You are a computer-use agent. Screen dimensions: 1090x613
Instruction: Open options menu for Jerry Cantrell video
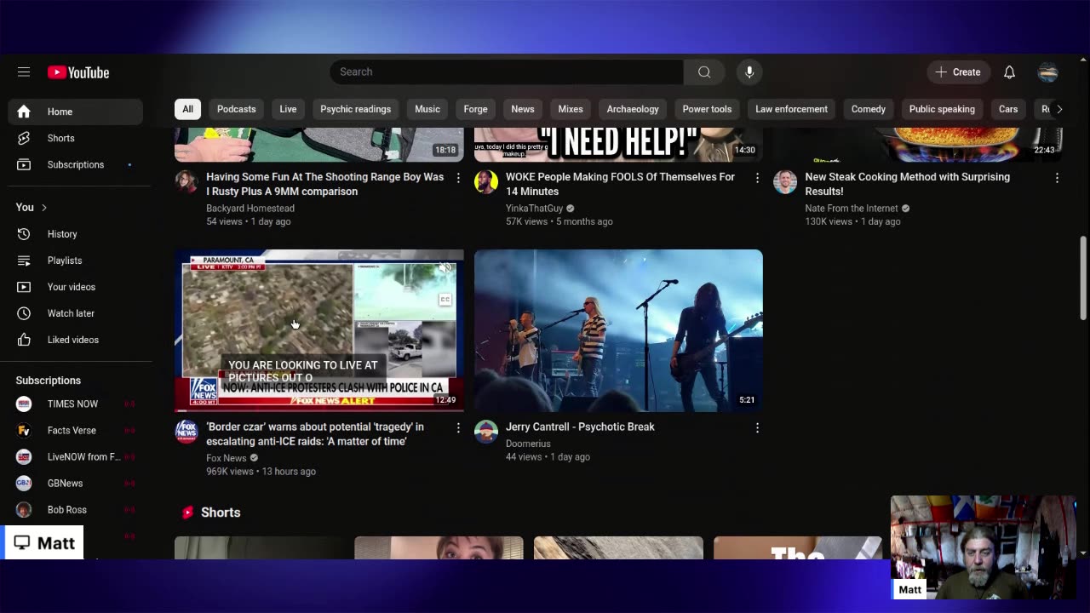coord(757,427)
